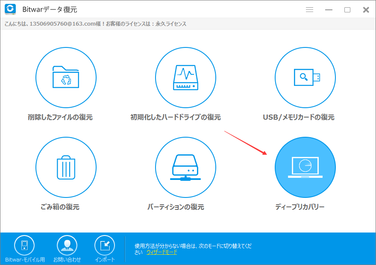Screen dimensions: 376x265
Task: Maximize the Bitwar window
Action: [x=347, y=10]
